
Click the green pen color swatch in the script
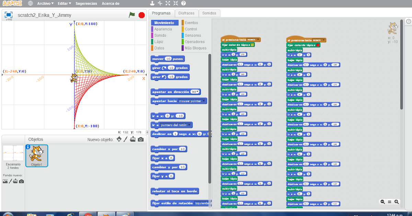tap(252, 45)
